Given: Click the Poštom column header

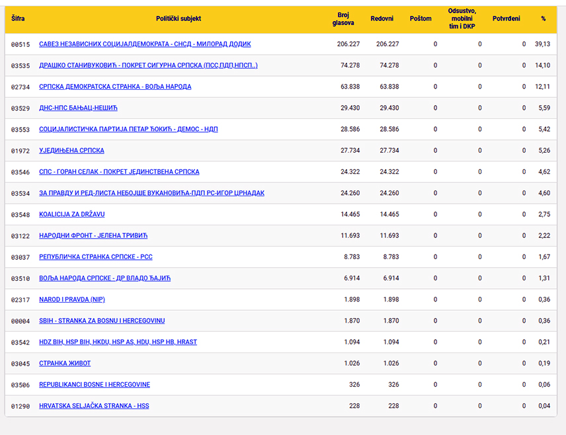Looking at the screenshot, I should tap(421, 19).
